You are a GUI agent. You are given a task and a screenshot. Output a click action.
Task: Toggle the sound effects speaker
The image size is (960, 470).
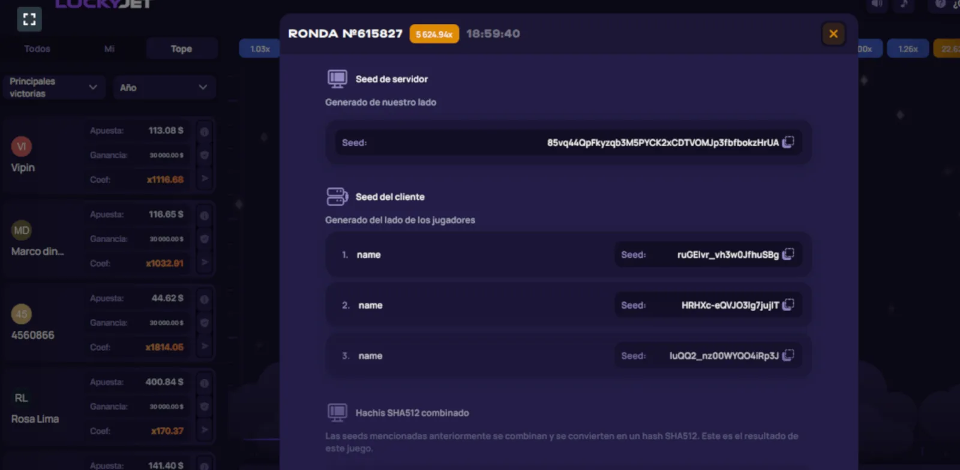point(877,5)
